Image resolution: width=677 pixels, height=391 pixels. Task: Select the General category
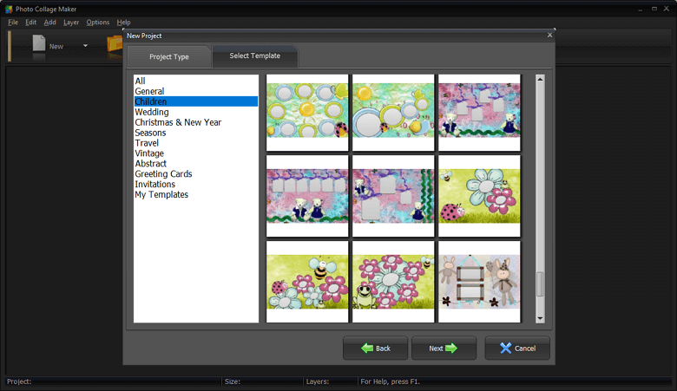[x=196, y=91]
